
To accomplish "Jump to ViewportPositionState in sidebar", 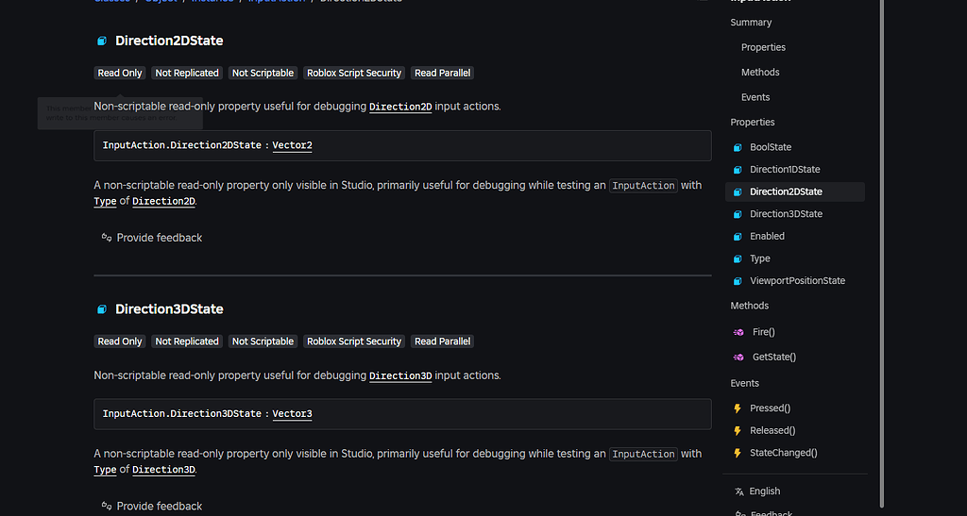I will [797, 281].
